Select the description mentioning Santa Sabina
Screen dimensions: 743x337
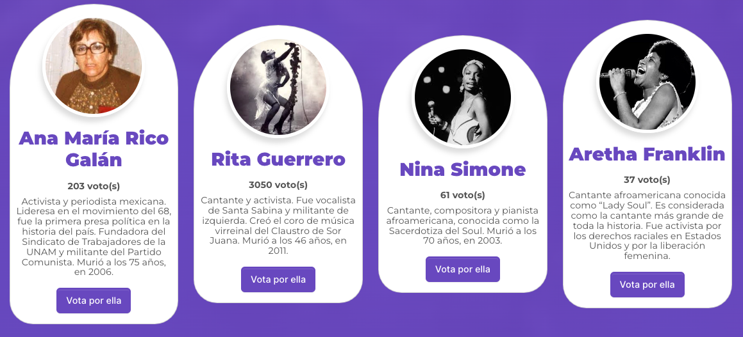(x=278, y=226)
